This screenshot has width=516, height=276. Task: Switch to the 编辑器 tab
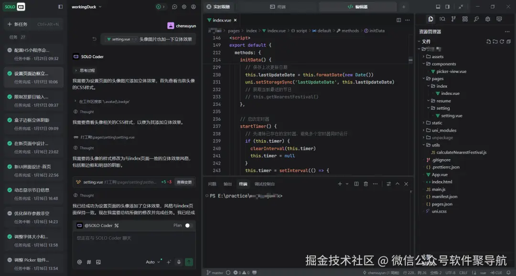pos(358,7)
